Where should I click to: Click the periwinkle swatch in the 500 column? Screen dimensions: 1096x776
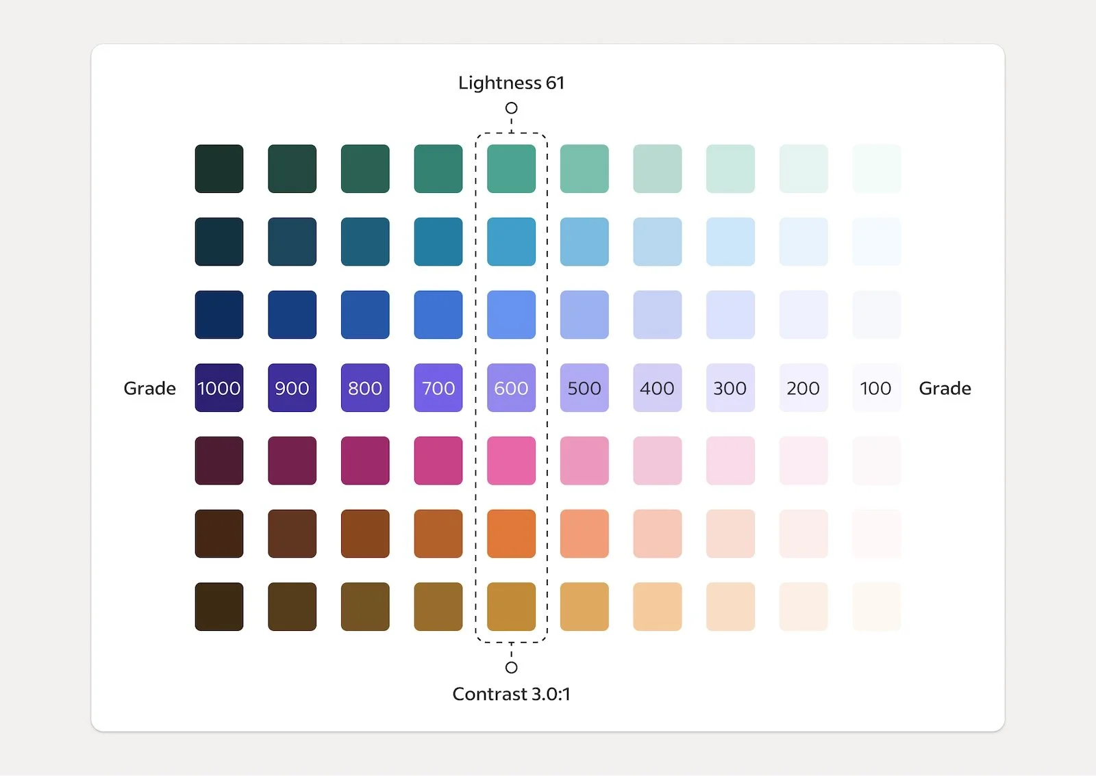pos(584,315)
